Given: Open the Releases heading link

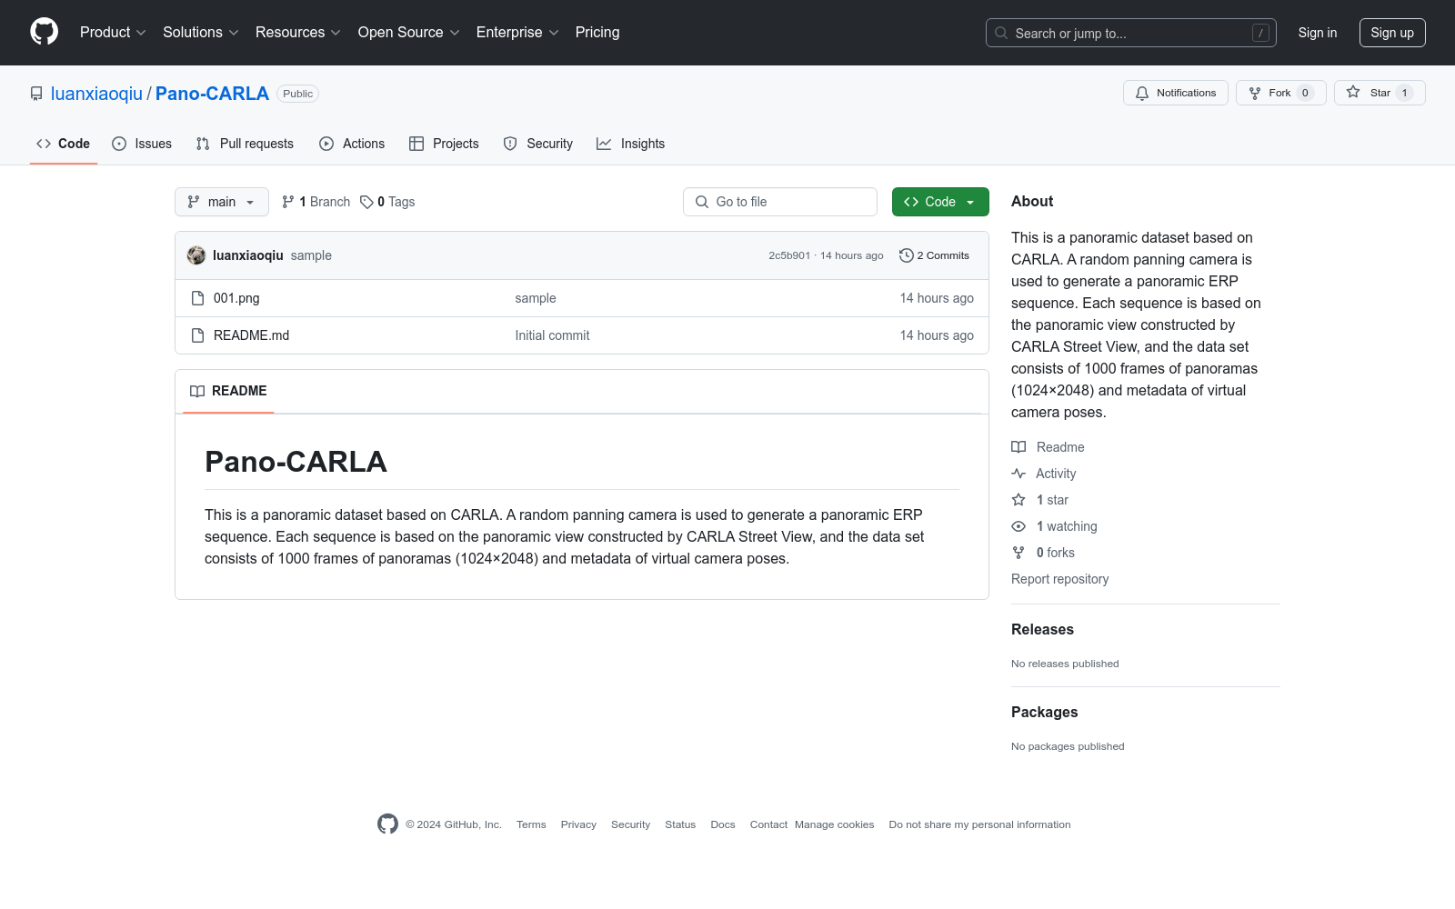Looking at the screenshot, I should [x=1042, y=629].
